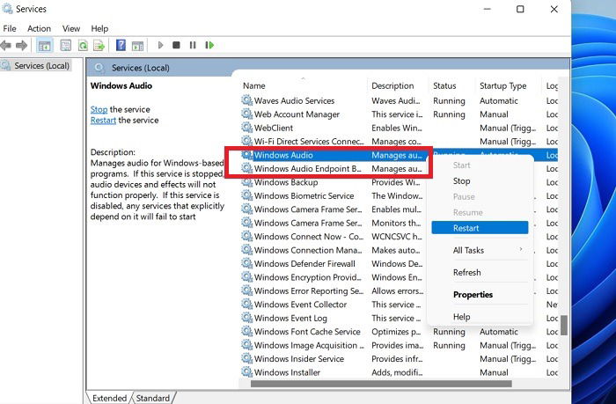Viewport: 616px width, 404px height.
Task: Select Windows Font Cache Service row
Action: (x=399, y=332)
